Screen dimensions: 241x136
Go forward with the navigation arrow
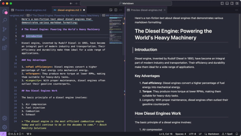(76, 3)
